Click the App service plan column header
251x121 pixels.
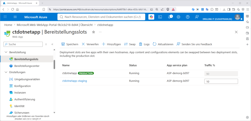point(177,65)
